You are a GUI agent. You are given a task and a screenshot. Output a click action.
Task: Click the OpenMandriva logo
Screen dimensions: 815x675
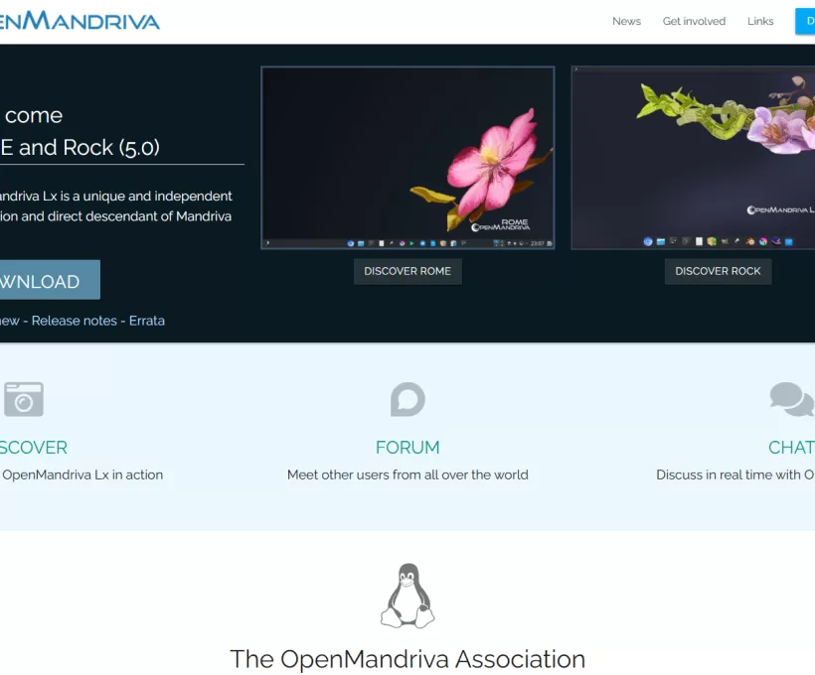point(80,20)
